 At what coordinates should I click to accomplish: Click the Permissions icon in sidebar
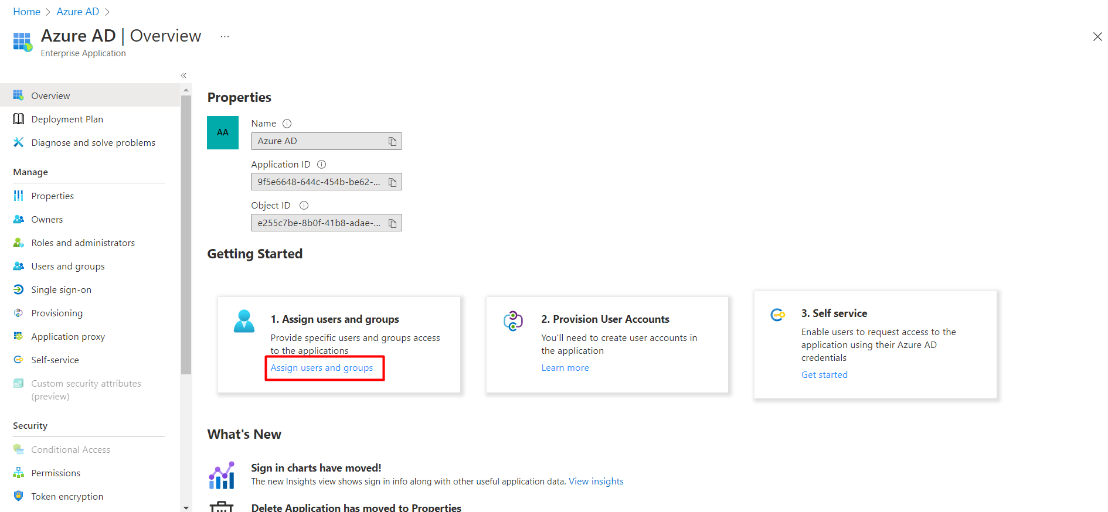(18, 473)
